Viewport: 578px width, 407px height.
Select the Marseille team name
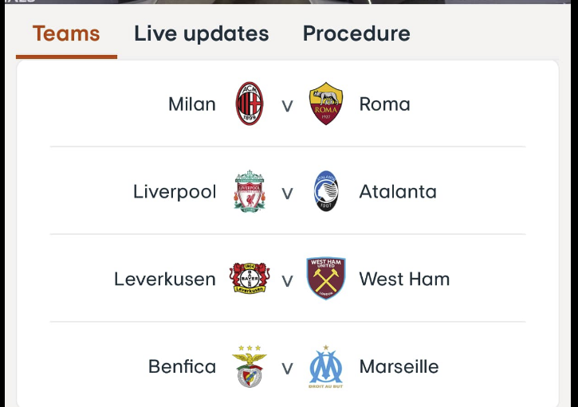click(x=399, y=367)
